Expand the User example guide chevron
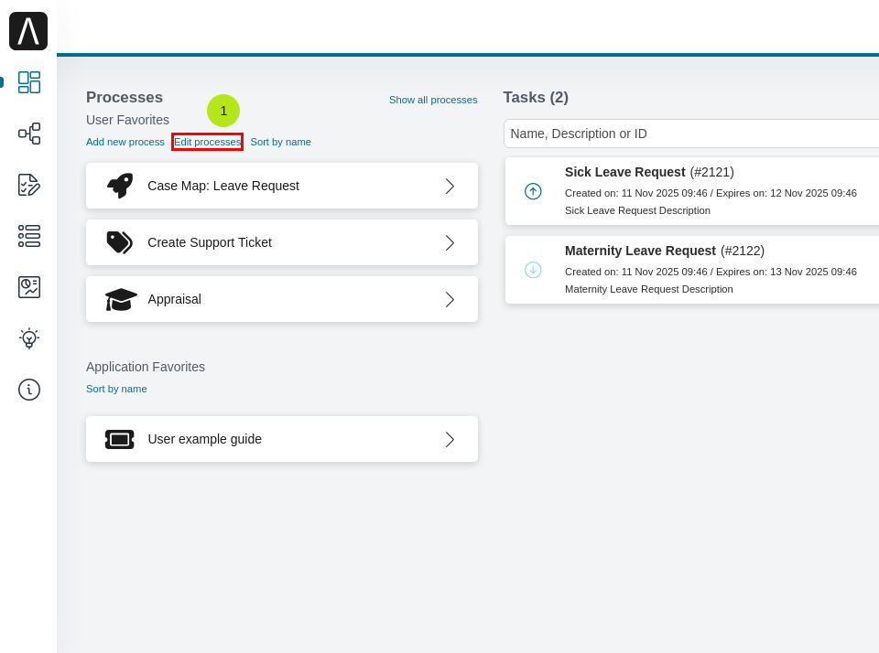Image resolution: width=879 pixels, height=653 pixels. click(450, 439)
